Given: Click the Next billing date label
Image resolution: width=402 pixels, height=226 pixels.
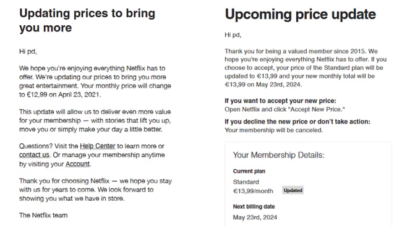Looking at the screenshot, I should coord(254,206).
